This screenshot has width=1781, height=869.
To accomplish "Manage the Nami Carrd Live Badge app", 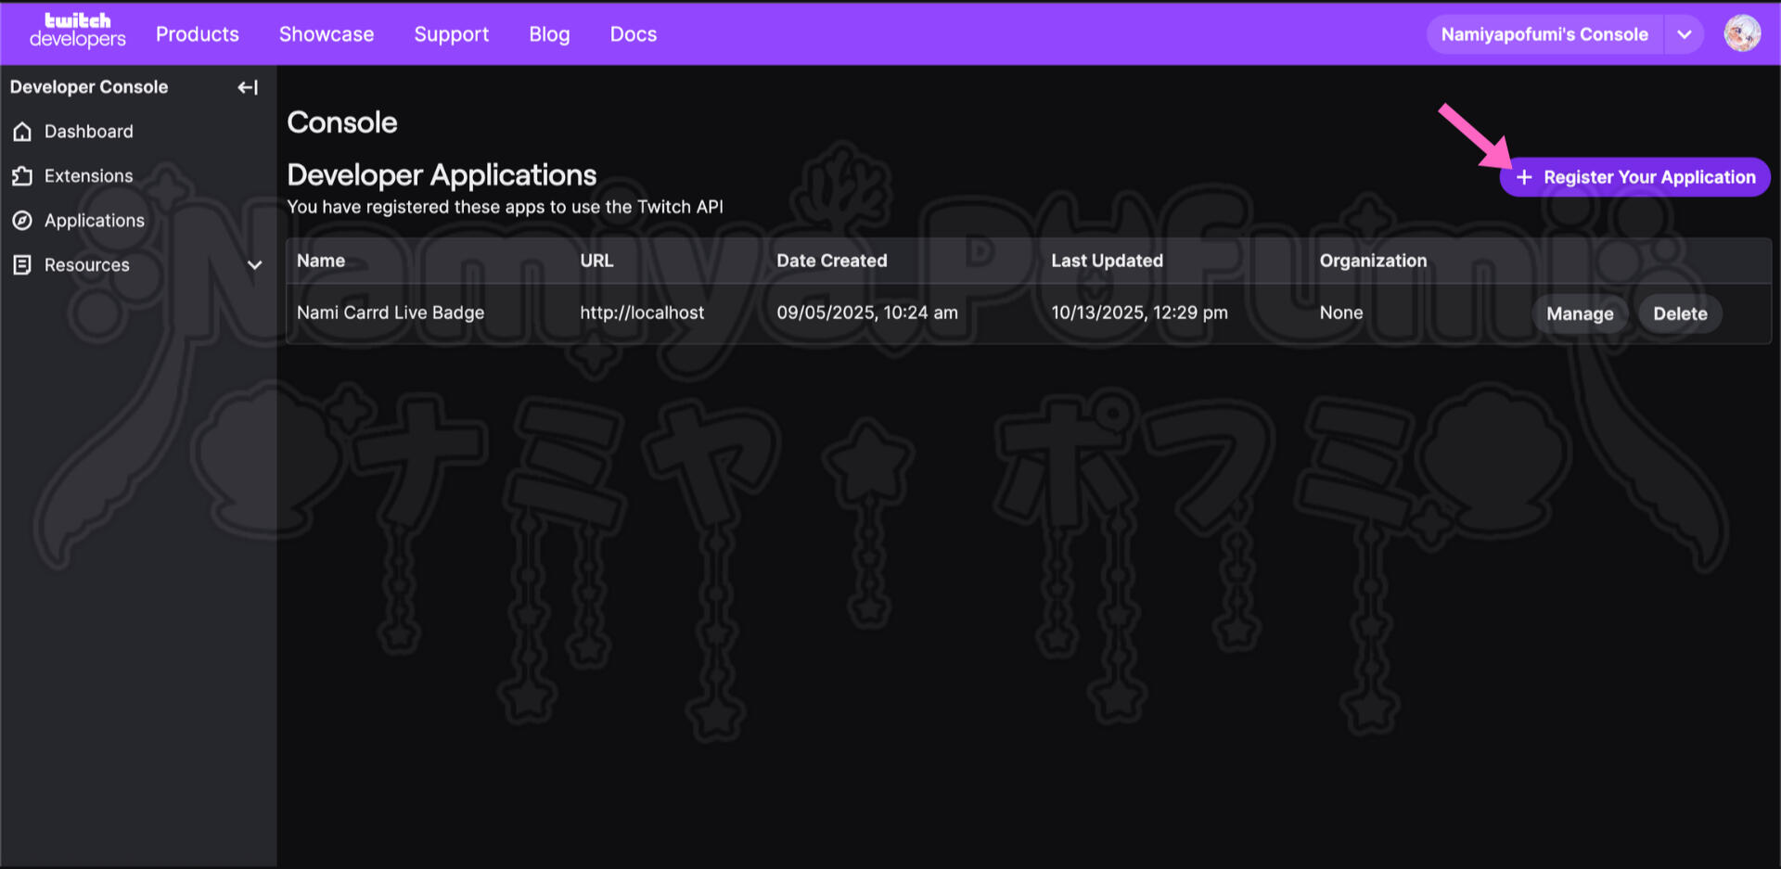I will click(1579, 313).
